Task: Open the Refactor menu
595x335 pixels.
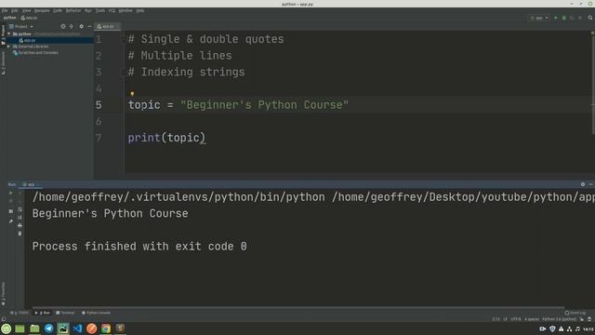Action: 73,10
